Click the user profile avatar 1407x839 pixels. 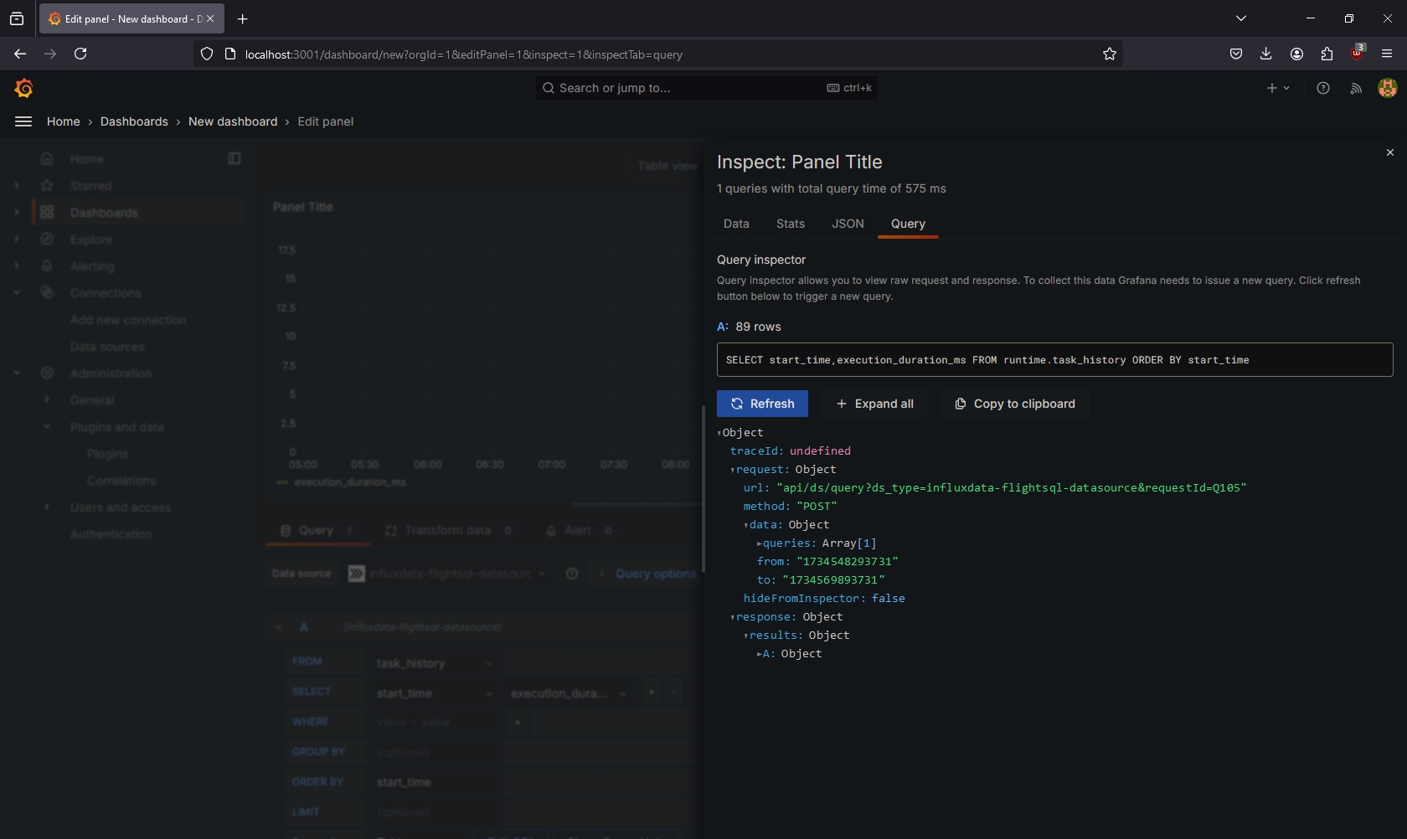point(1387,88)
